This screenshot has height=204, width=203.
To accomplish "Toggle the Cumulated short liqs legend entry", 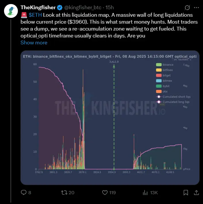I will (173, 97).
